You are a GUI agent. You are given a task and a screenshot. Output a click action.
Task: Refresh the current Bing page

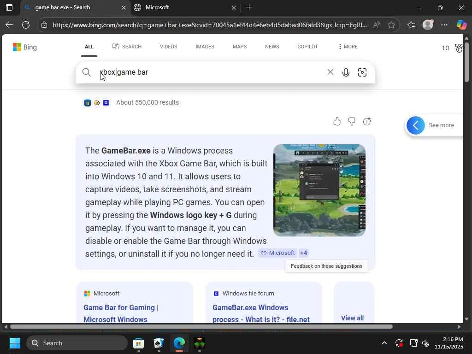26,25
